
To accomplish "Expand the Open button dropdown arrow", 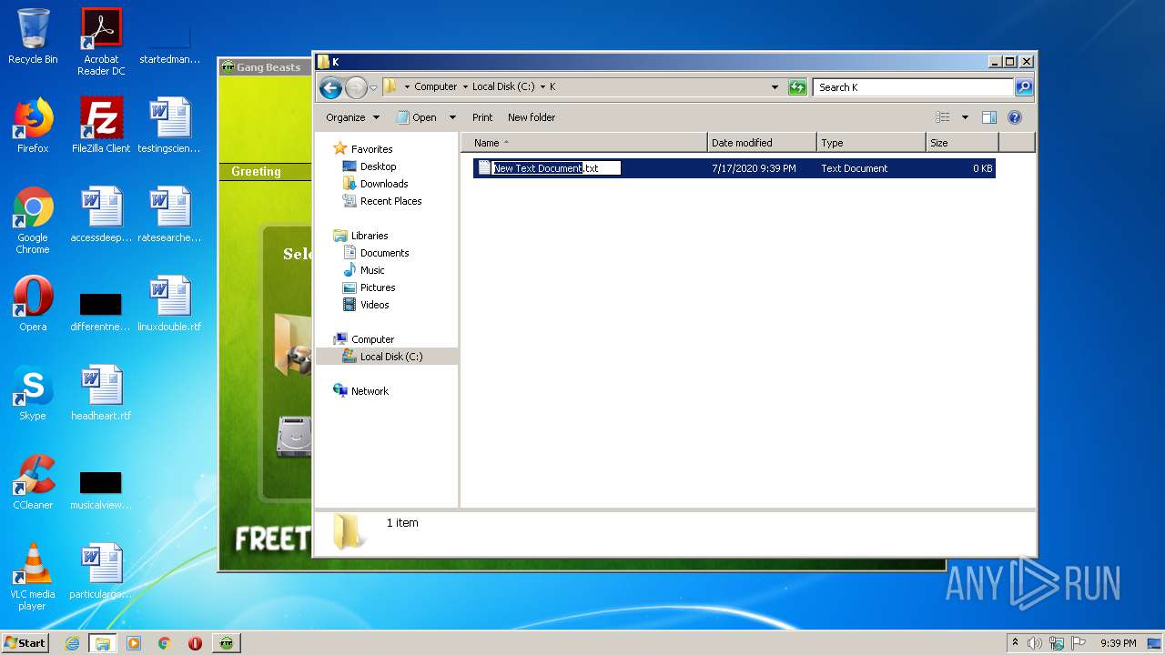I will 452,117.
